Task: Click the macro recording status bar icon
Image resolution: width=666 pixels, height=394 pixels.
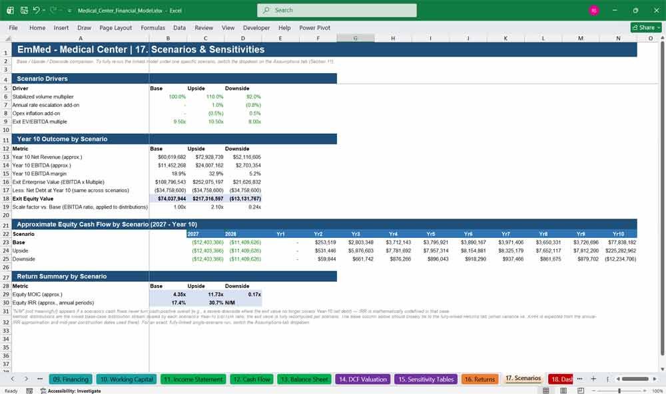Action: coord(29,391)
